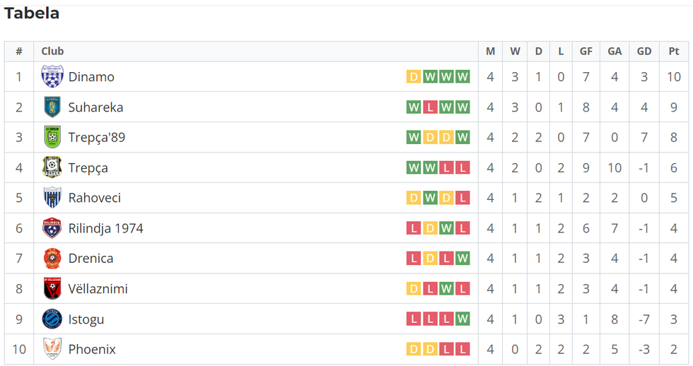Click Dinamo's first yellow D form badge

[414, 77]
